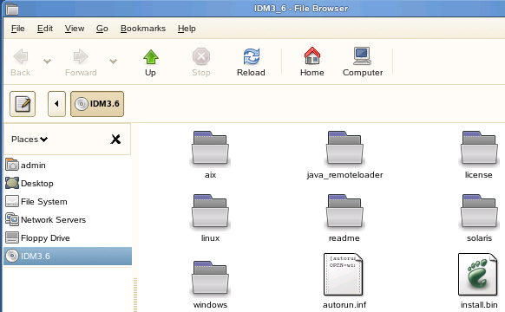Select File System in the Places sidebar
Image resolution: width=505 pixels, height=312 pixels.
click(68, 202)
